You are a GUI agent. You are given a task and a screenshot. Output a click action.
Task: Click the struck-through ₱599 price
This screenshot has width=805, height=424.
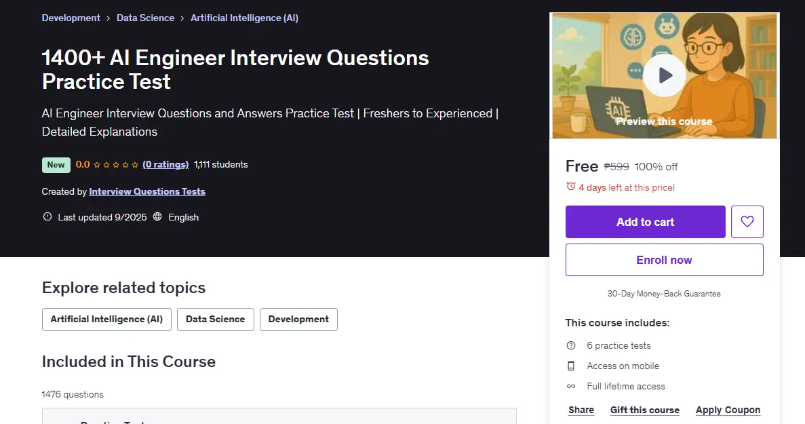[x=616, y=166]
